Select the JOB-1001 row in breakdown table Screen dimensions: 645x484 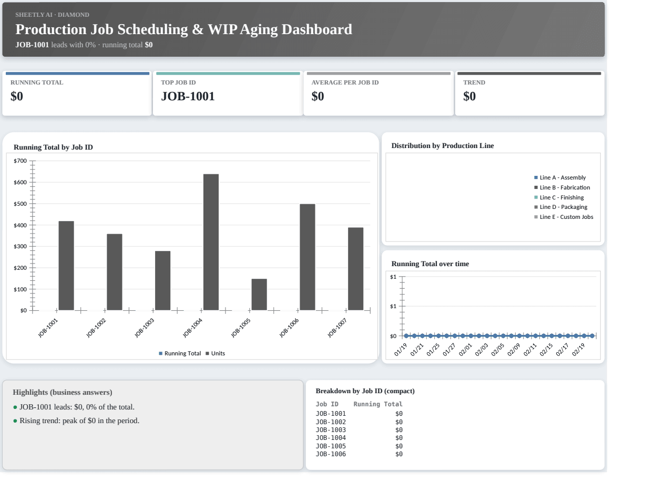(x=359, y=414)
